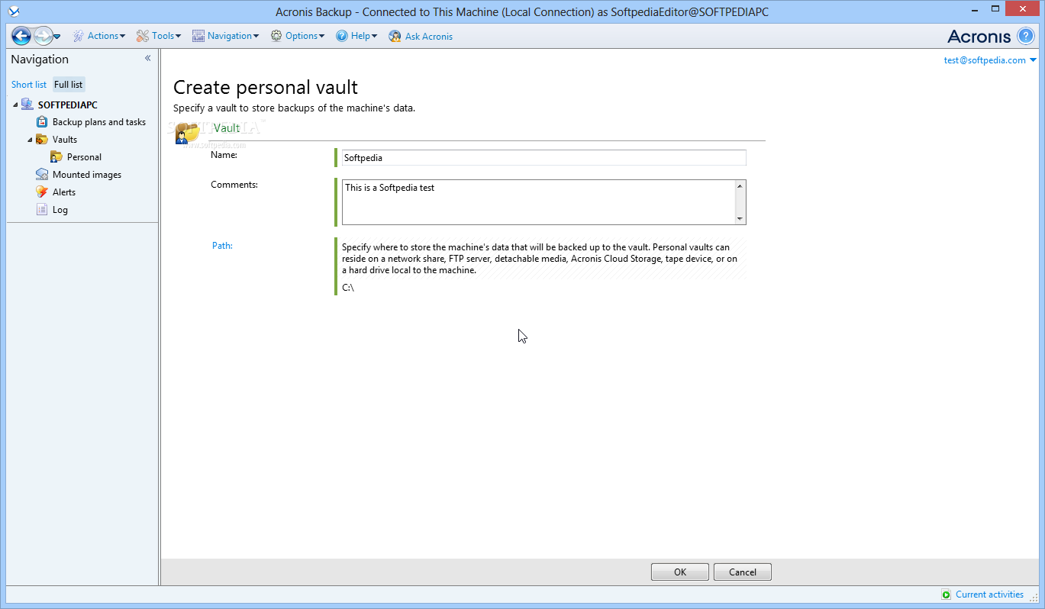Viewport: 1045px width, 609px height.
Task: Click in the vault Name field
Action: 543,158
